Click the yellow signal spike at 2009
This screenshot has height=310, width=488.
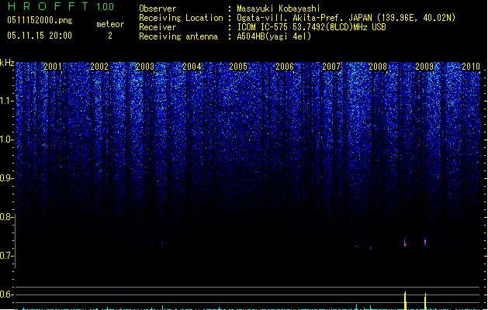click(x=425, y=301)
